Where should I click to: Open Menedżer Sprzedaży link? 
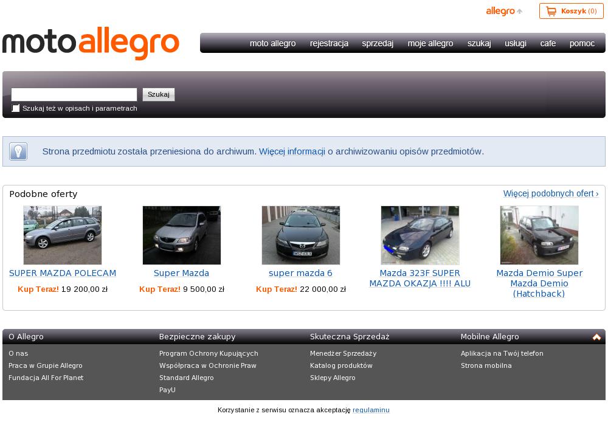point(343,353)
